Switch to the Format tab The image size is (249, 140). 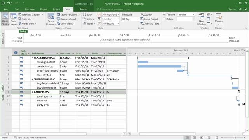(x=84, y=9)
